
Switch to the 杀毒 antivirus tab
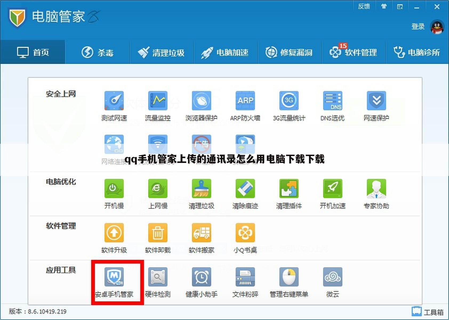(x=97, y=52)
